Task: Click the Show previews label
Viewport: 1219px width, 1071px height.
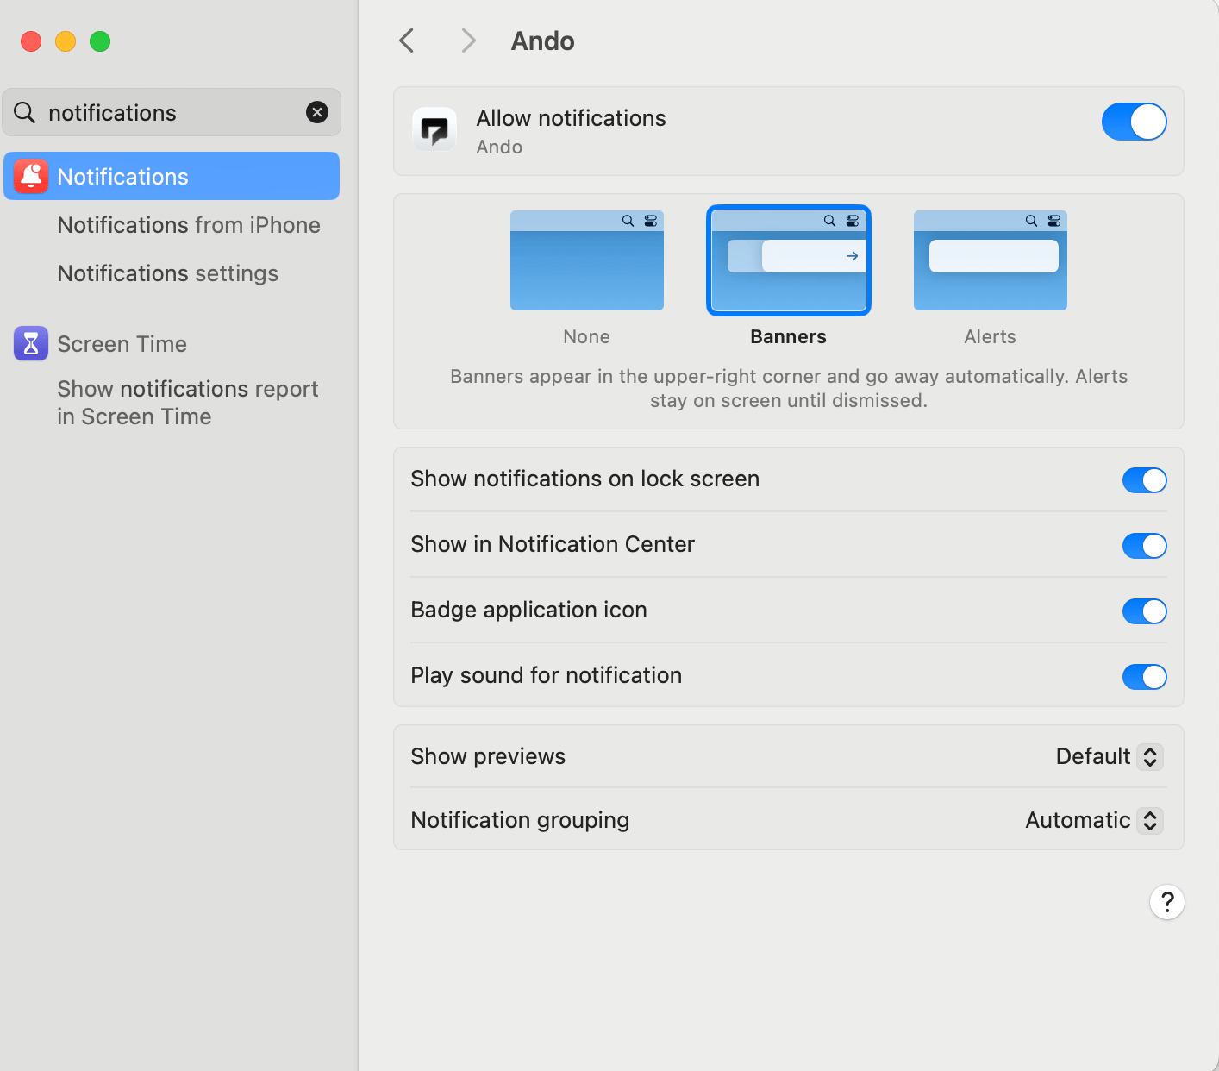Action: (488, 756)
